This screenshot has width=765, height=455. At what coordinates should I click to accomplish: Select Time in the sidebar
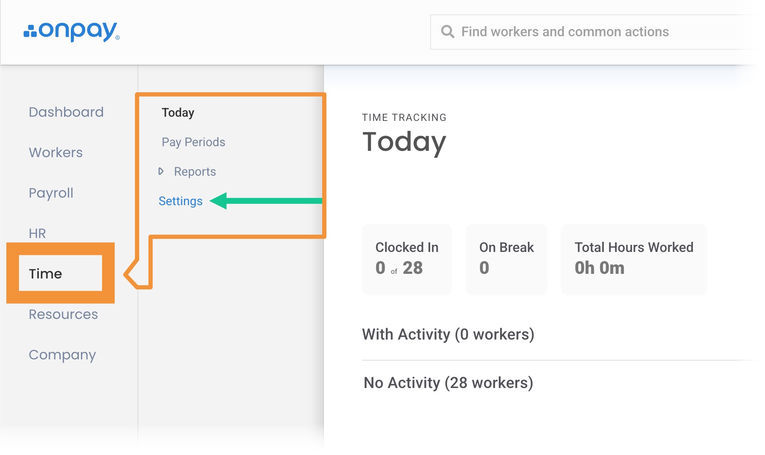click(x=46, y=274)
